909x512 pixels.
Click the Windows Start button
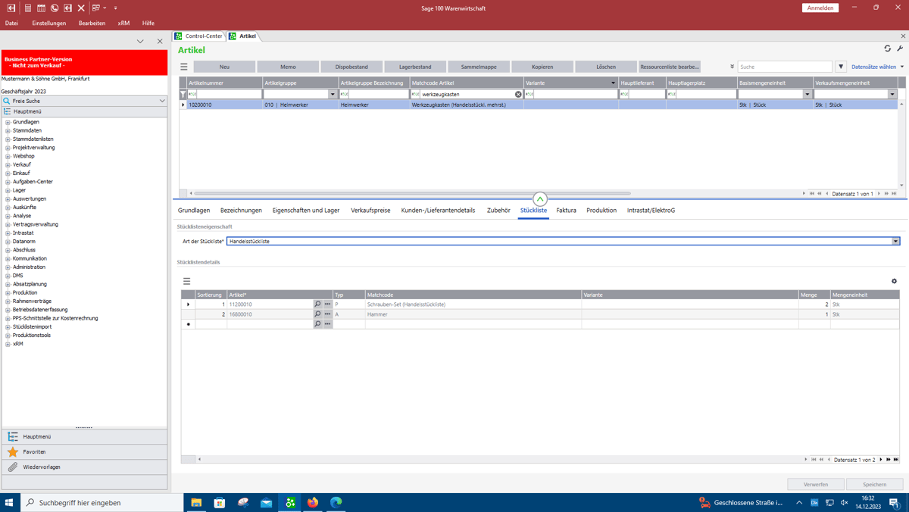point(10,502)
